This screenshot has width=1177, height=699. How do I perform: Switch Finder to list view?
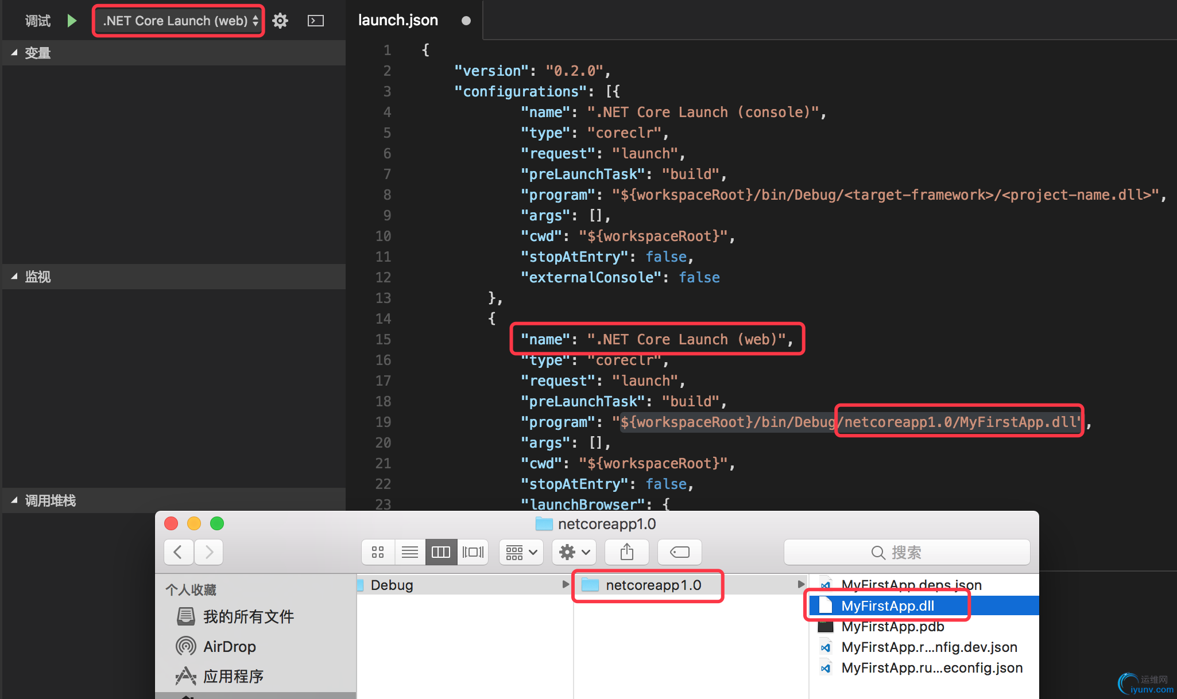(409, 552)
